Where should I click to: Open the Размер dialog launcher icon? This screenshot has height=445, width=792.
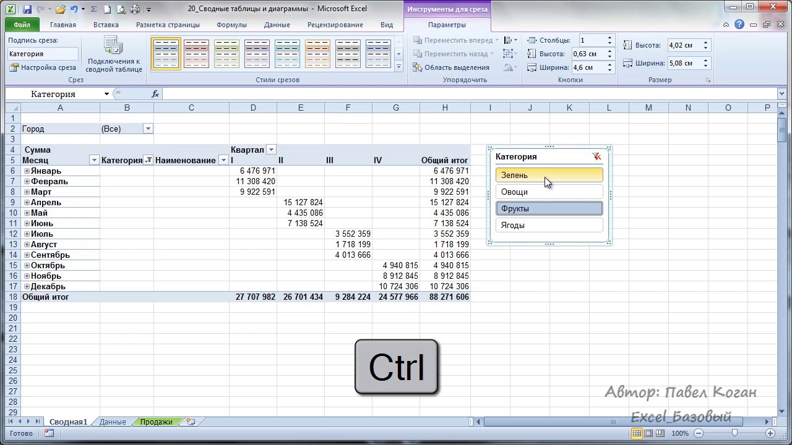coord(708,80)
